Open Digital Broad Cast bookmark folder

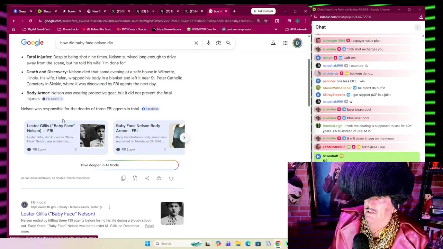tap(37, 29)
